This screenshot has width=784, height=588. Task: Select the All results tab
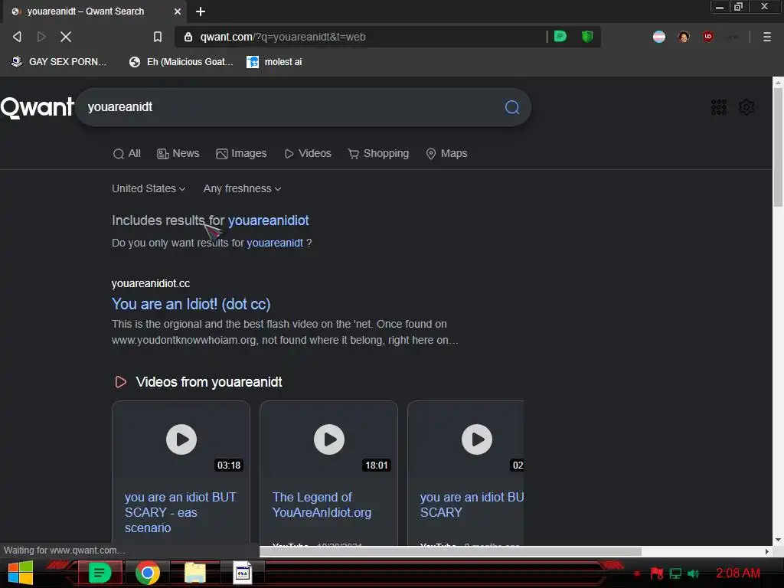(126, 153)
